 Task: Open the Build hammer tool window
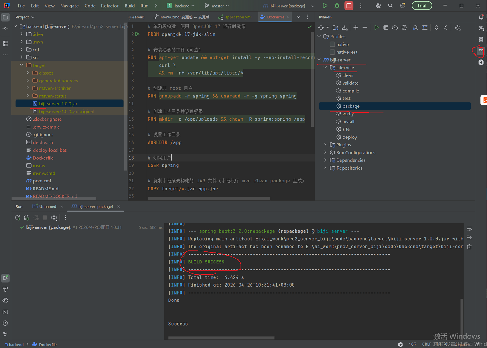tap(5, 289)
